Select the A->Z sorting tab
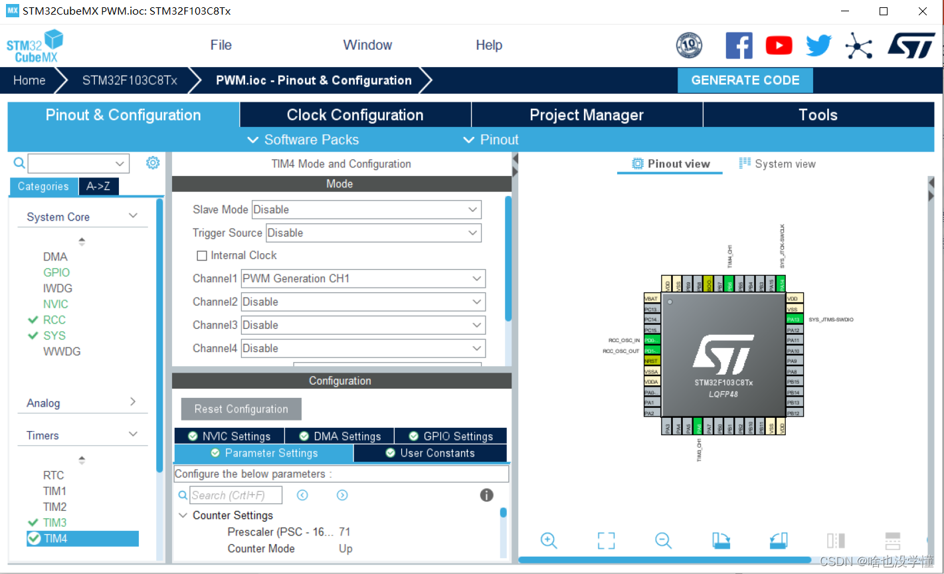The image size is (944, 574). [98, 187]
